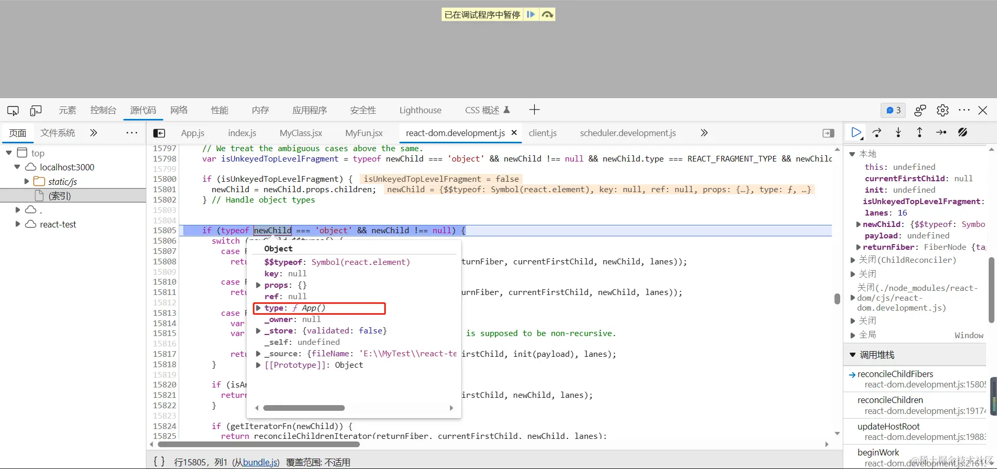Open the Lighthouse panel

pyautogui.click(x=420, y=110)
